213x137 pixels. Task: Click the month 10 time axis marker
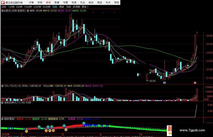click(x=141, y=134)
